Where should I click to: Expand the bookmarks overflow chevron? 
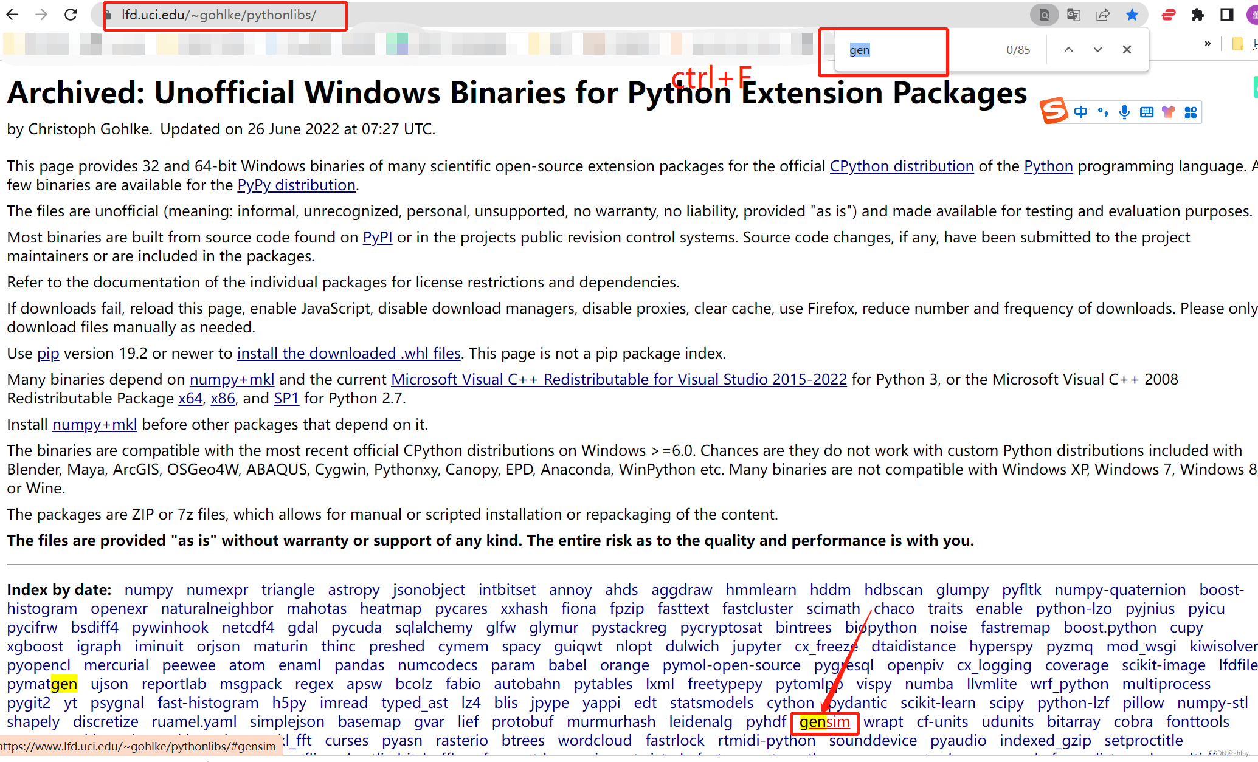click(x=1208, y=43)
